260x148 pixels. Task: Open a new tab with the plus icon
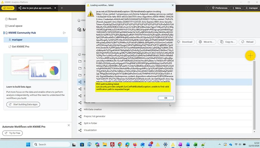(x=62, y=8)
